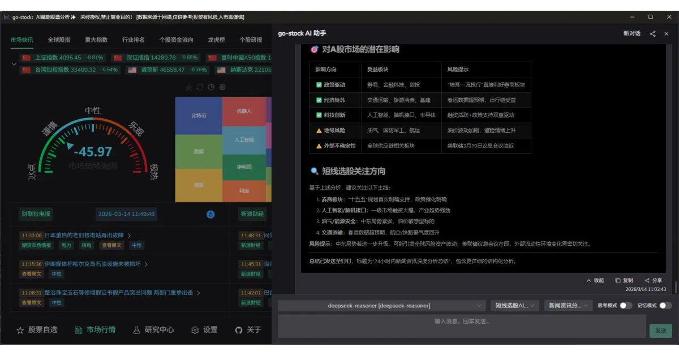Click the share icon in AI assistant header

(x=653, y=34)
